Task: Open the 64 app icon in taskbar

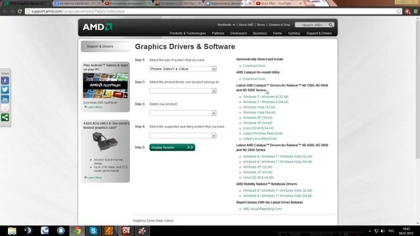Action: click(126, 231)
